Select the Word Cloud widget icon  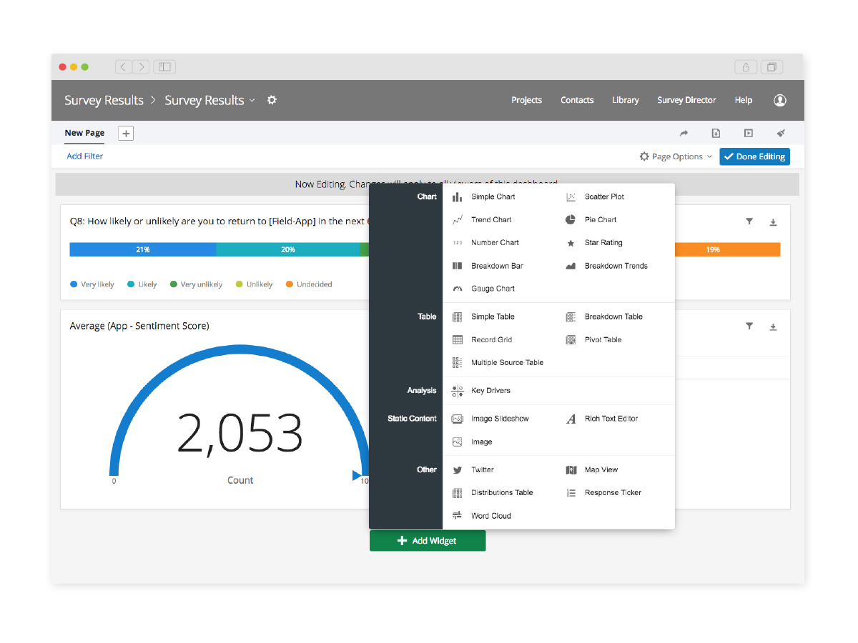point(458,516)
